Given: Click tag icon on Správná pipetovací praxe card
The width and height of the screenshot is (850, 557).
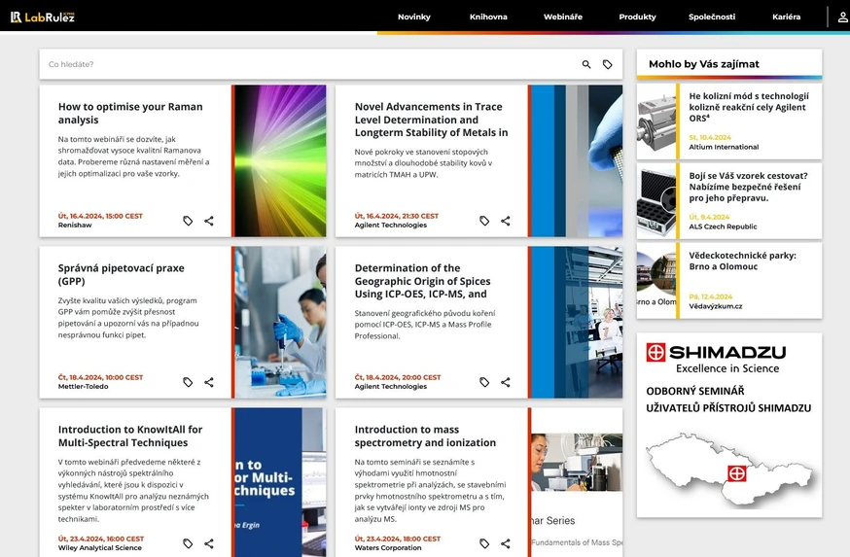Looking at the screenshot, I should (188, 382).
